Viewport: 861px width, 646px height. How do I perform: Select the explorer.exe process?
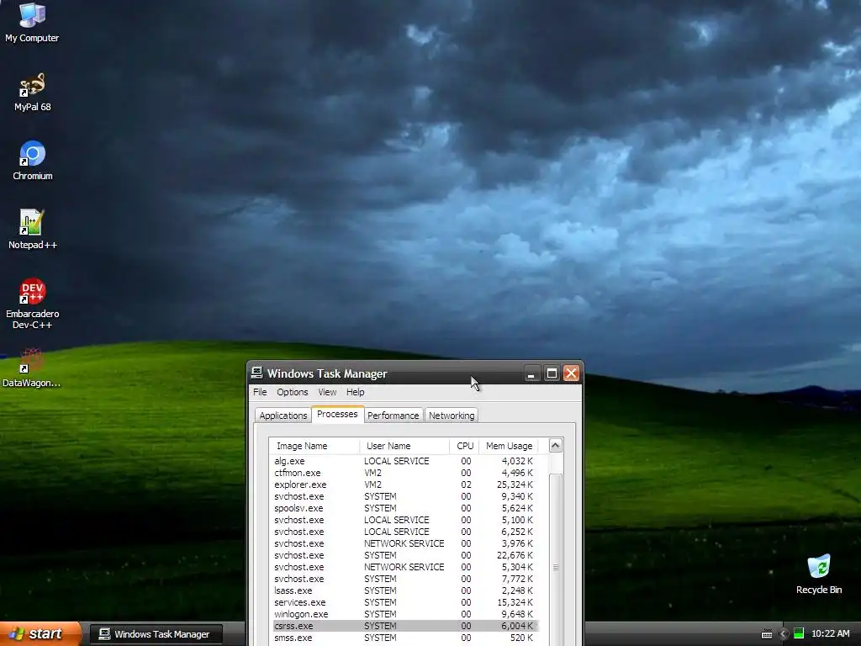405,484
